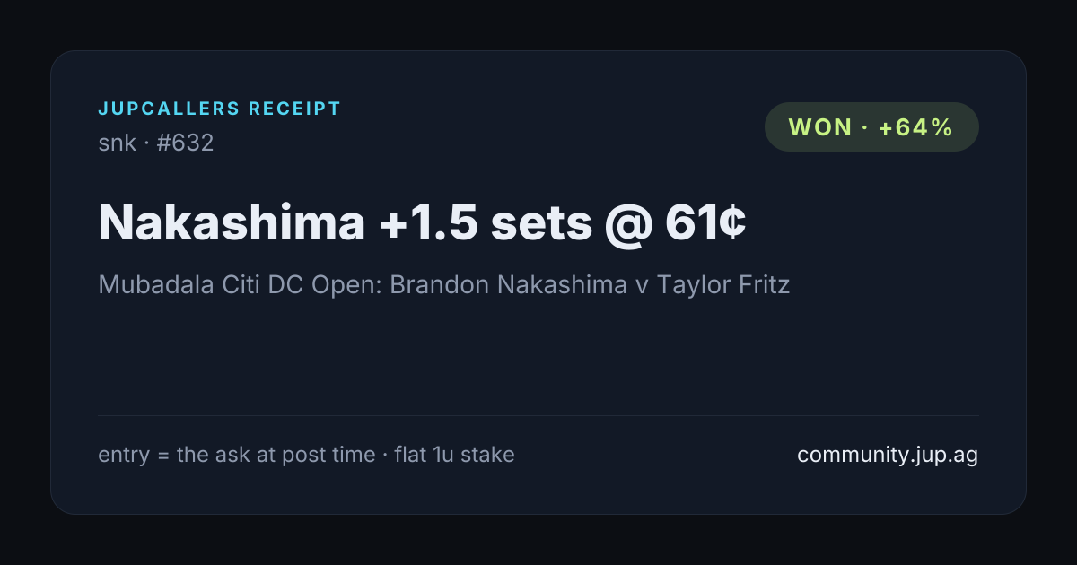Select the 61¢ entry price text
Image resolution: width=1077 pixels, height=565 pixels.
pos(705,221)
